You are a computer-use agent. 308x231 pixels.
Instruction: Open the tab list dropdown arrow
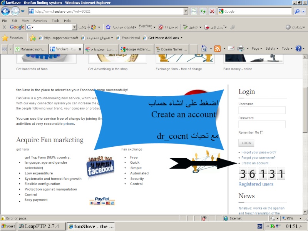[10, 49]
